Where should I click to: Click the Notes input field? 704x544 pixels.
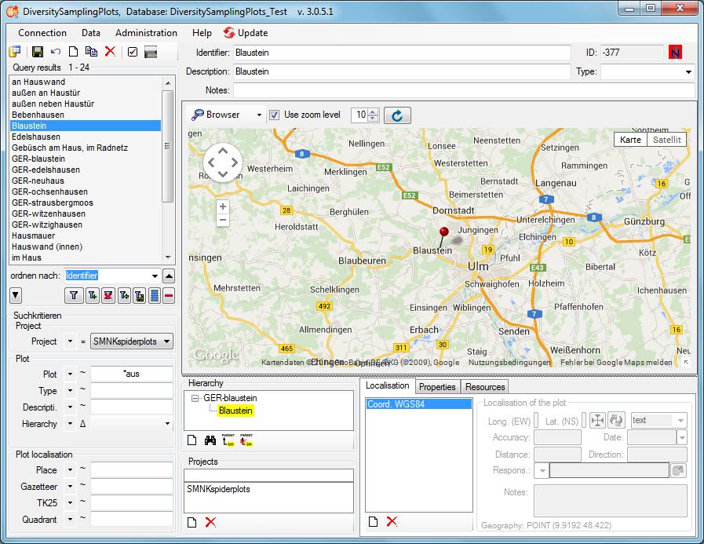[464, 90]
